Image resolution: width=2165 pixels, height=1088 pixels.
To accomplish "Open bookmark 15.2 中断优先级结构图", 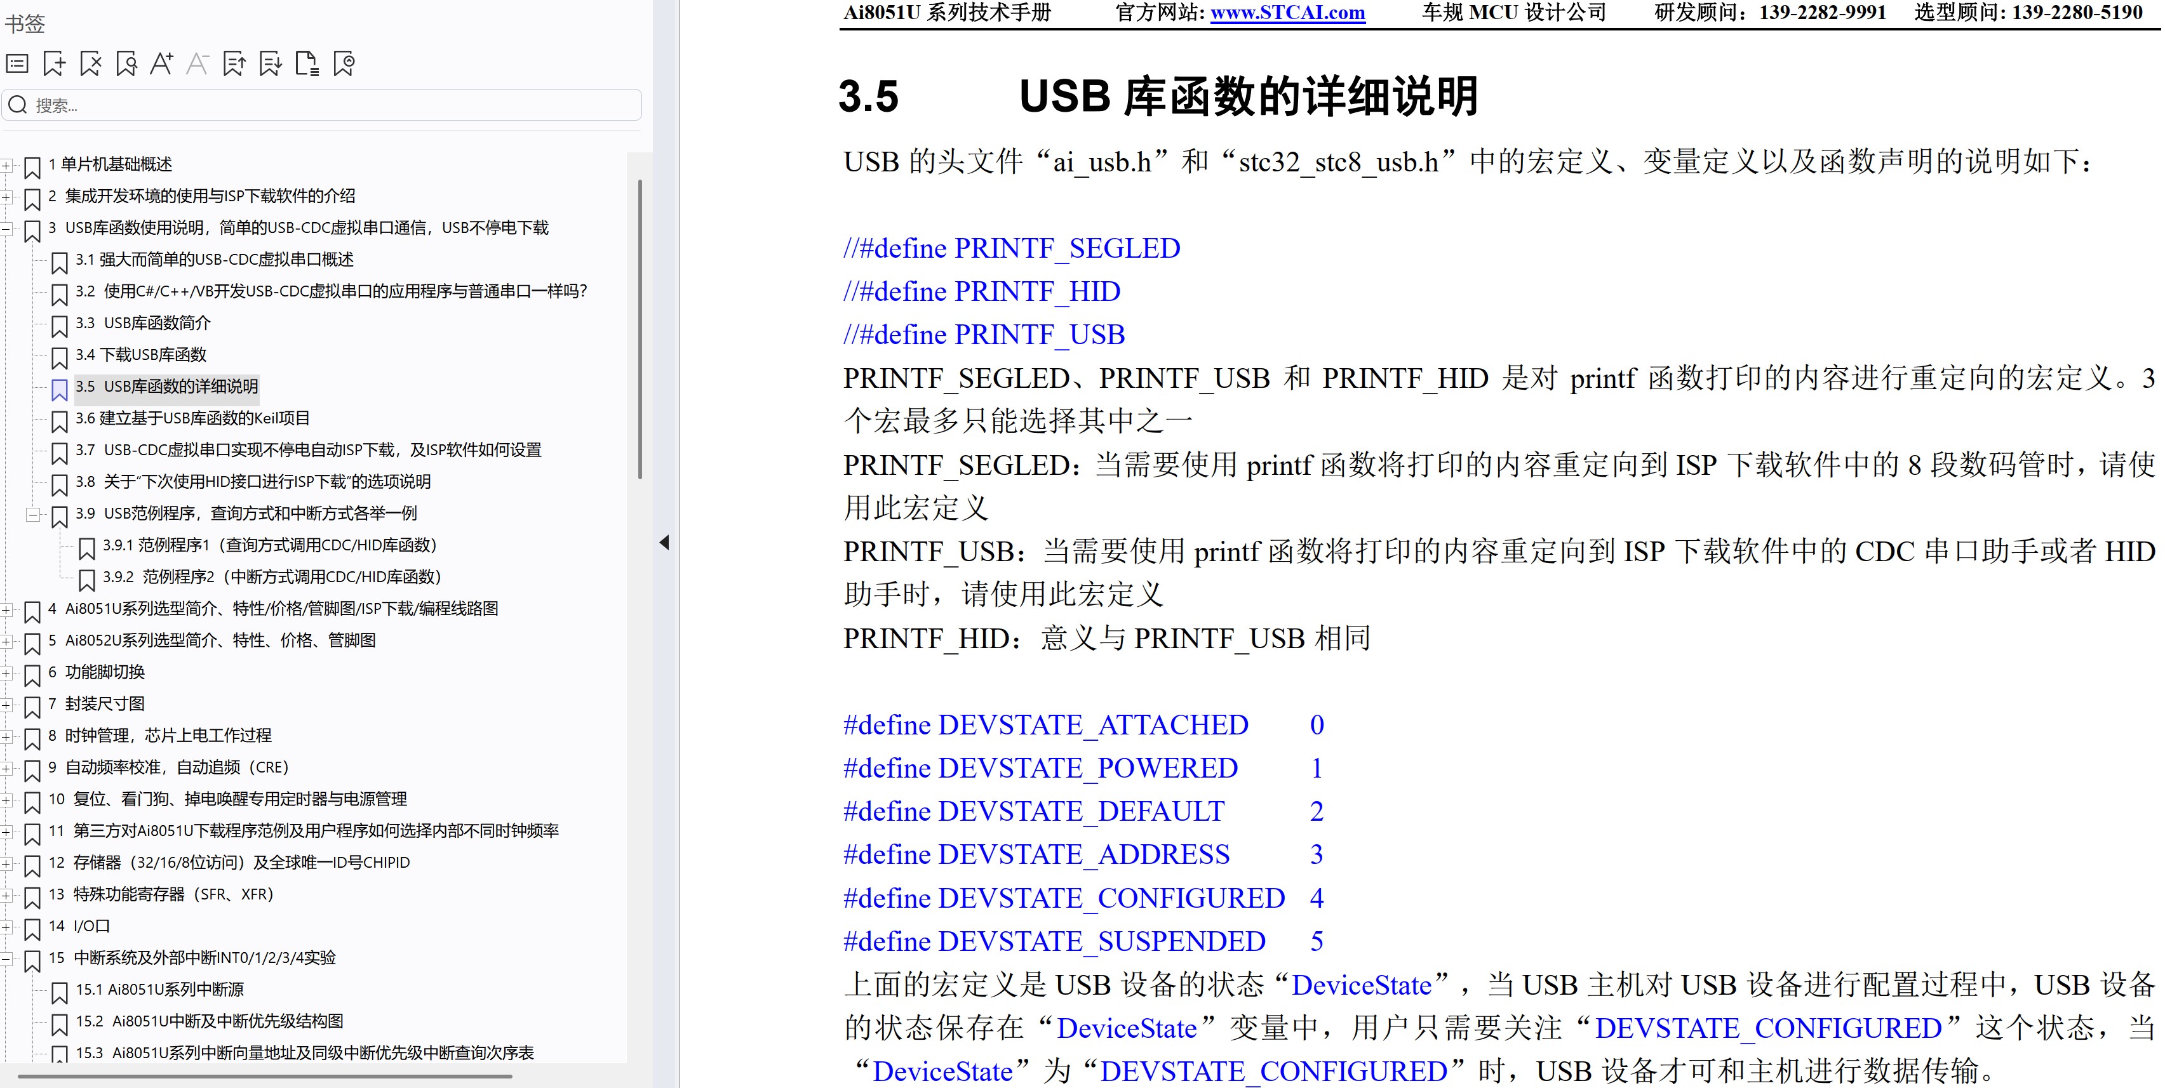I will point(210,1021).
